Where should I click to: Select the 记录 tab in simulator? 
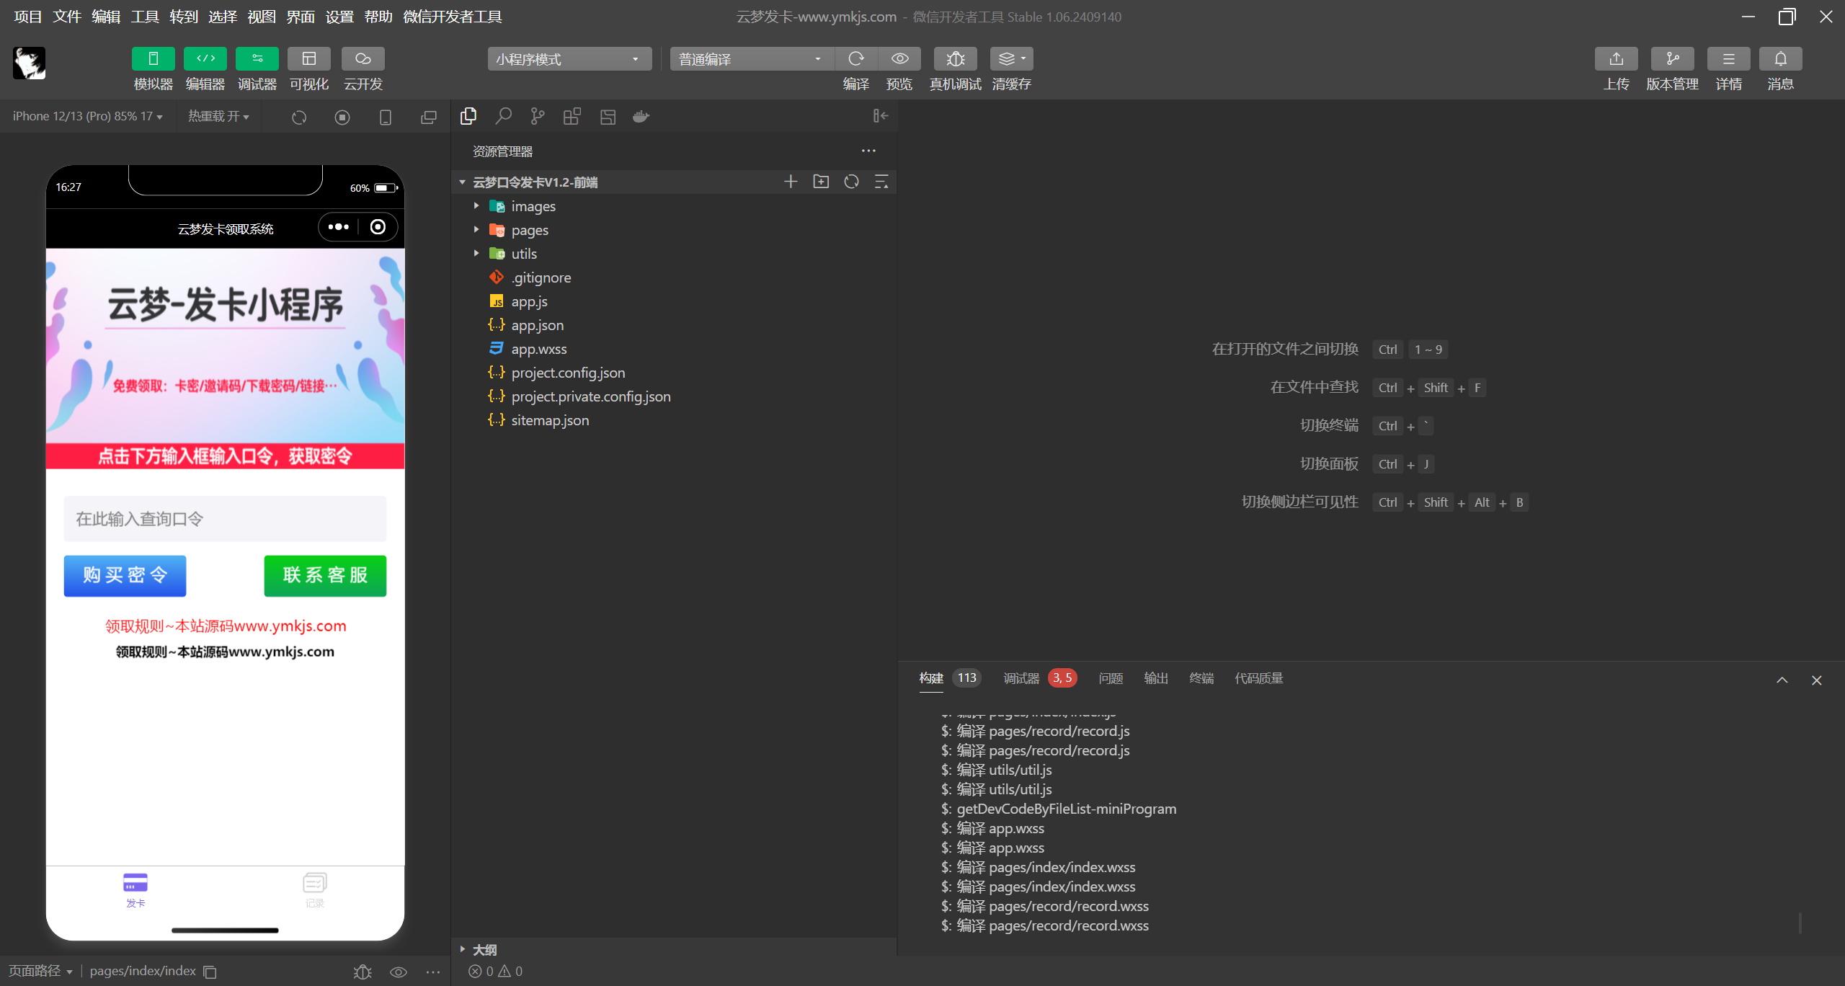tap(314, 890)
